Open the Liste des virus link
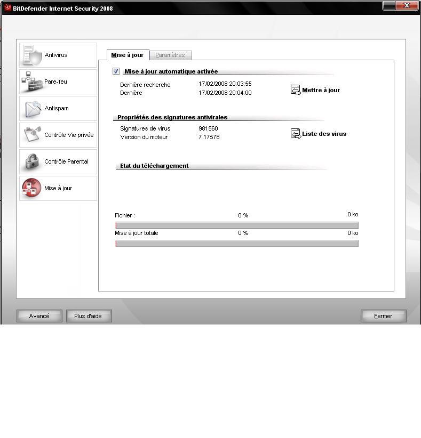 point(324,134)
